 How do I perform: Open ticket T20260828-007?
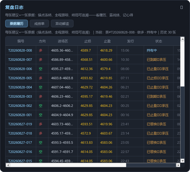tap(20, 60)
